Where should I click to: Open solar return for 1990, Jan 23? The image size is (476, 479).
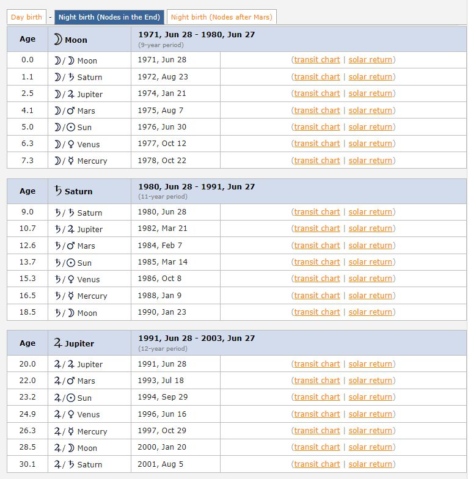click(x=370, y=312)
